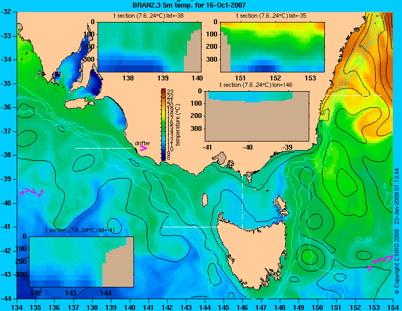Click inset title 't section (7.6..24°C) lat=-41'
The height and width of the screenshot is (311, 402).
pyautogui.click(x=80, y=230)
